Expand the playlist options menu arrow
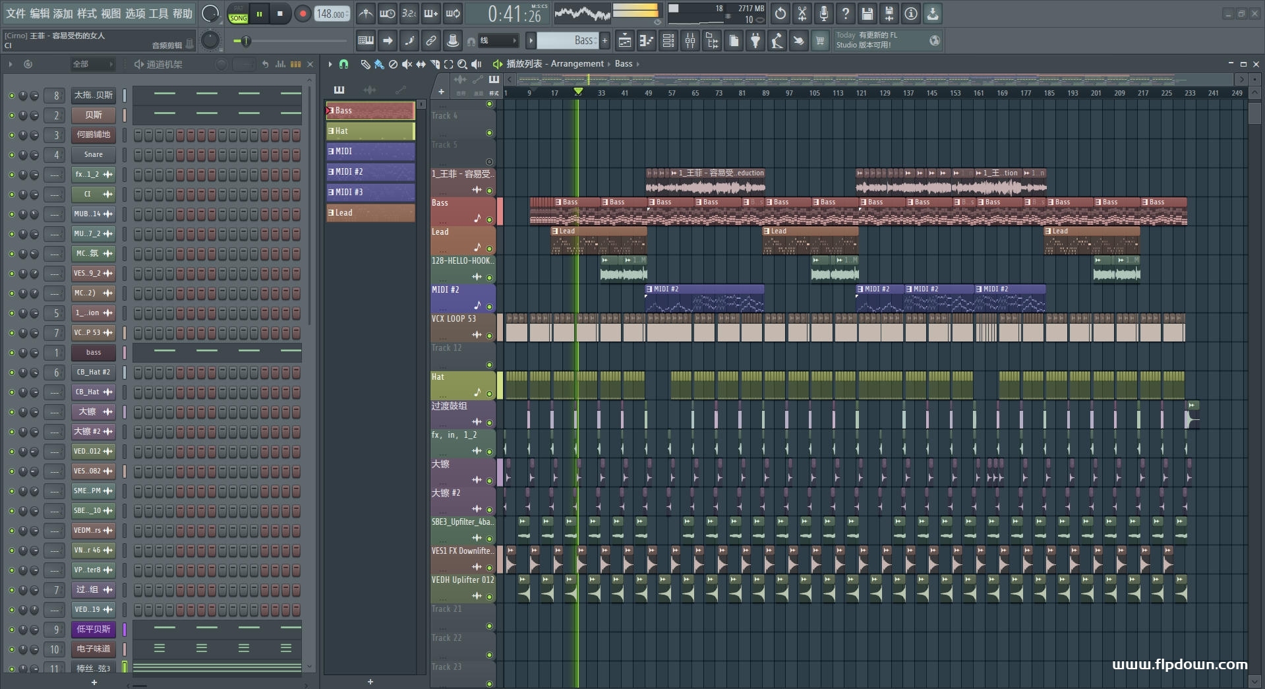 pyautogui.click(x=330, y=64)
